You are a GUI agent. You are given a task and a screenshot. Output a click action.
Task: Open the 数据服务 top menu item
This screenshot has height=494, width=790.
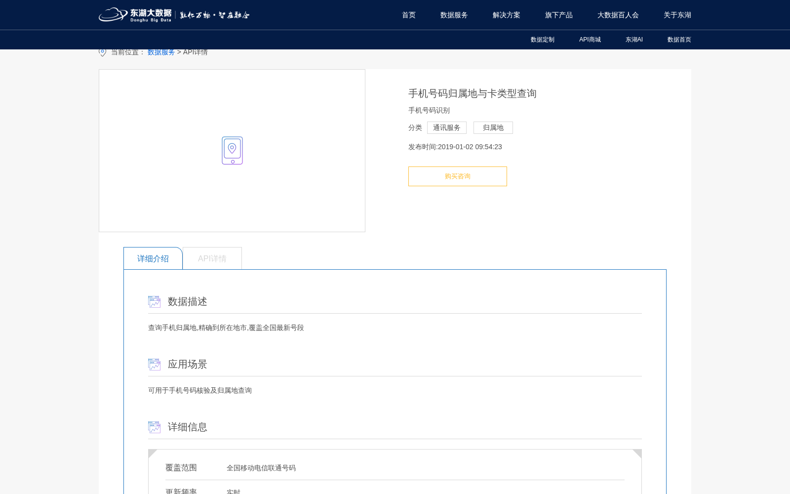[454, 15]
